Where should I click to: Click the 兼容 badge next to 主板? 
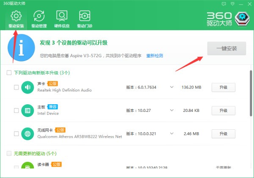(52, 107)
